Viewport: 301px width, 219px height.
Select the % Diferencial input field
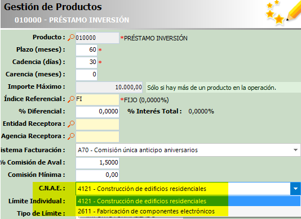coord(98,112)
